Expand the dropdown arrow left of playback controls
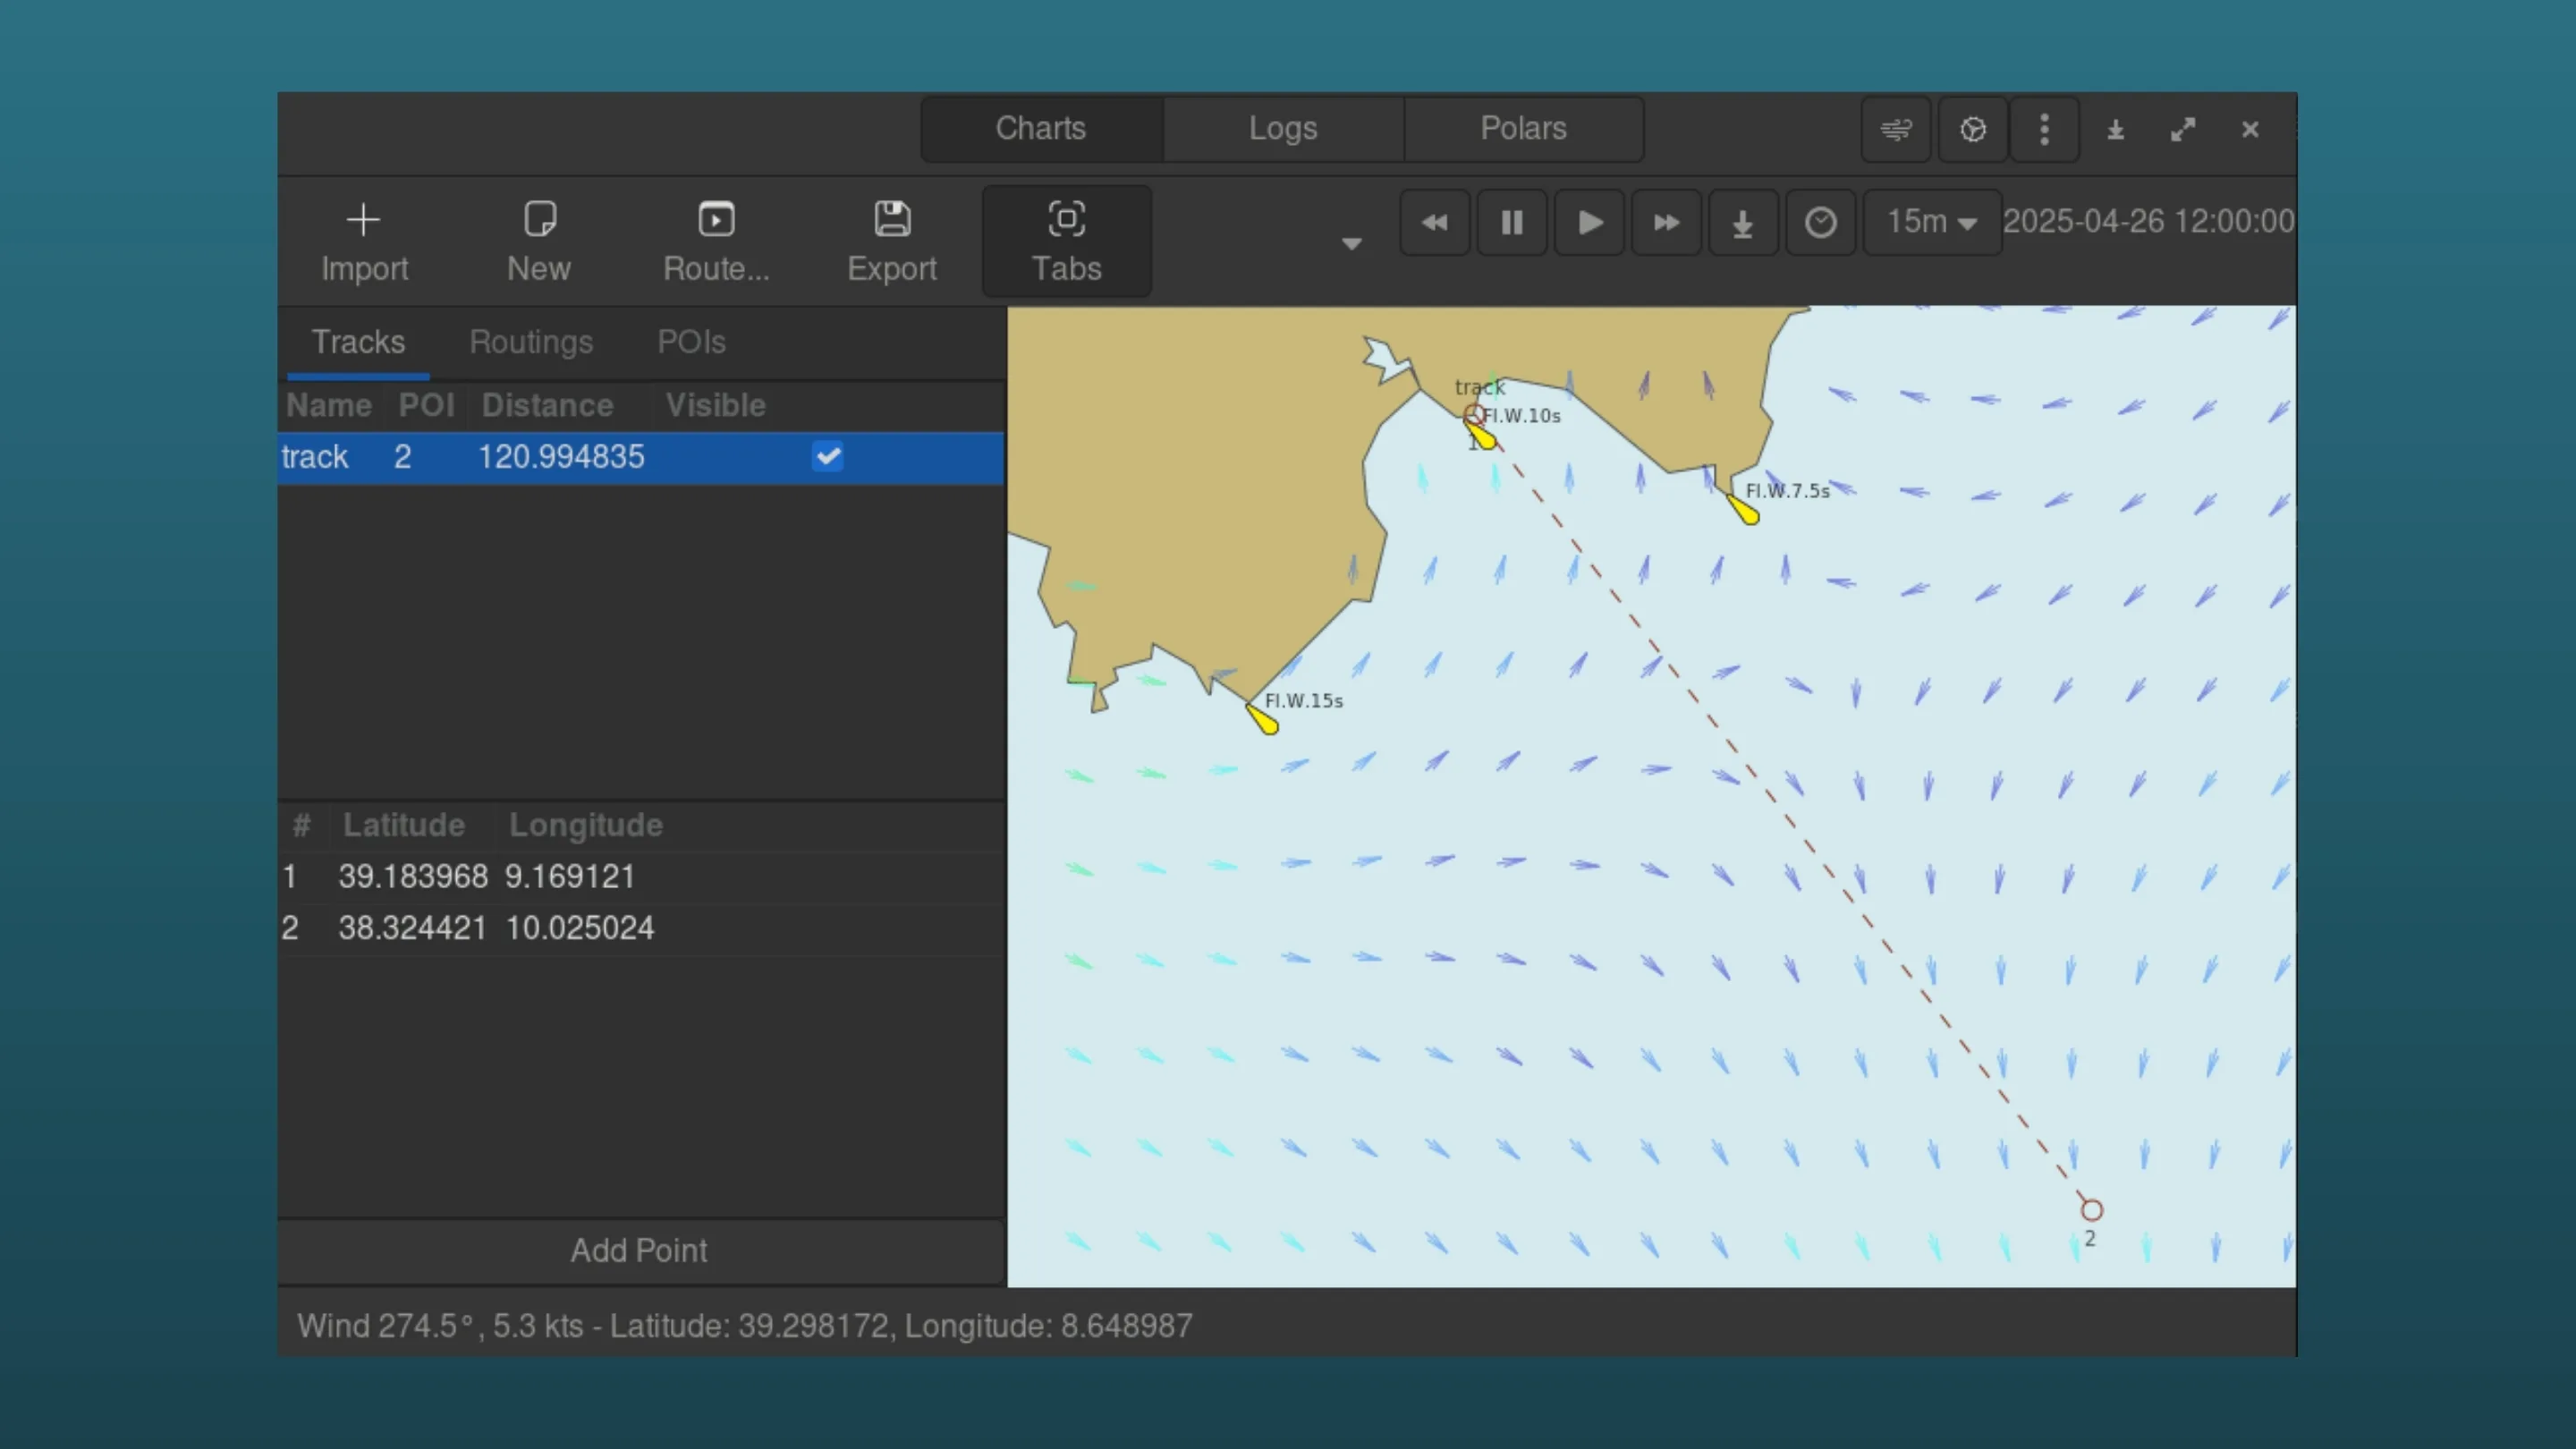Screen dimensions: 2576x1449 coord(1351,243)
